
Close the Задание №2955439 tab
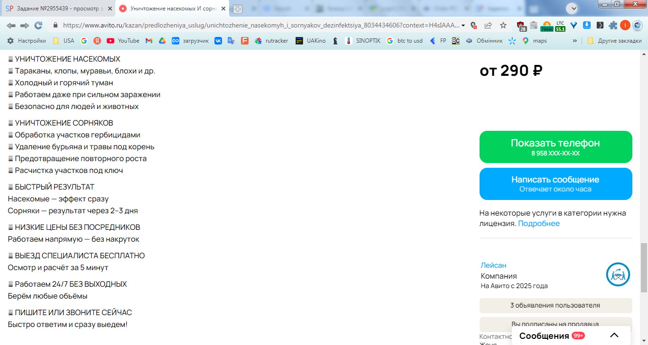point(110,9)
